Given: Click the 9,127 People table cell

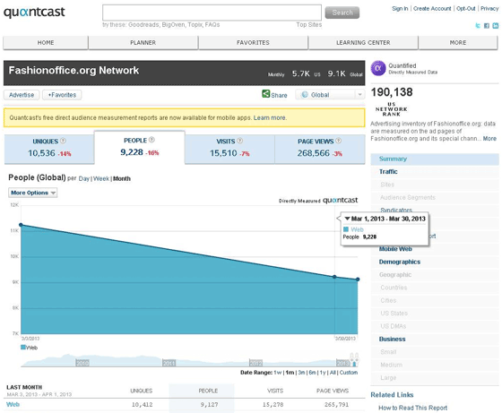Looking at the screenshot, I should point(209,405).
